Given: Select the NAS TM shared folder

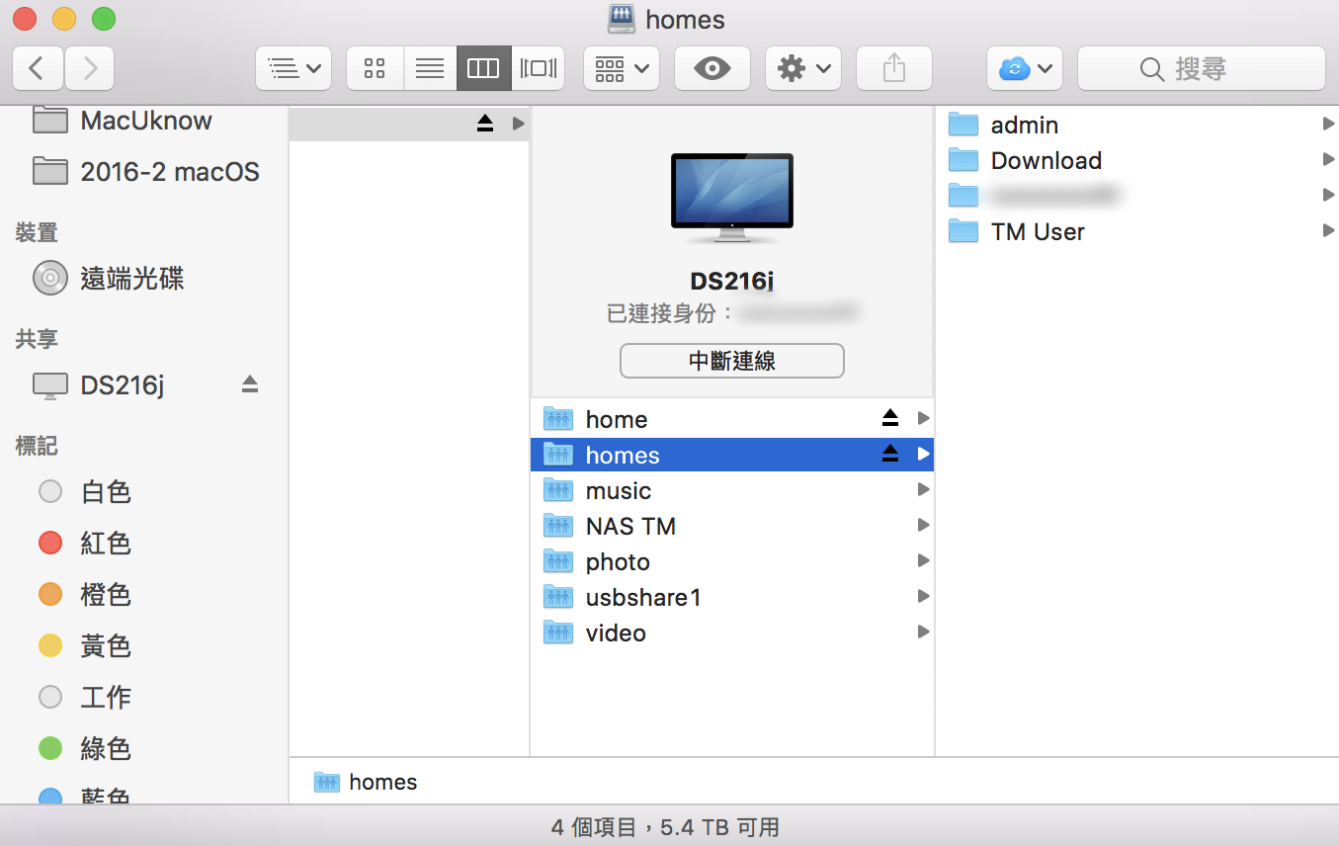Looking at the screenshot, I should coord(629,526).
